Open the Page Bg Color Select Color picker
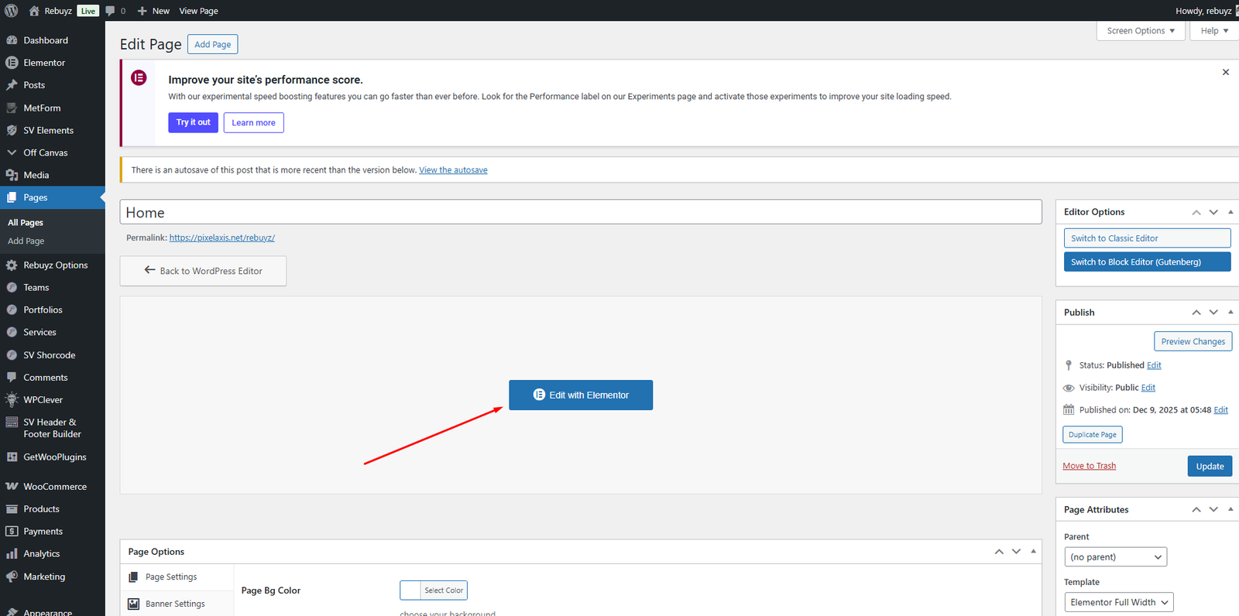The width and height of the screenshot is (1239, 616). pos(434,590)
